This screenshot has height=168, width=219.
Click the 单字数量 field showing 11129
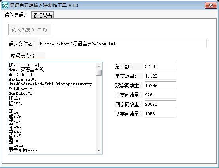point(160,76)
